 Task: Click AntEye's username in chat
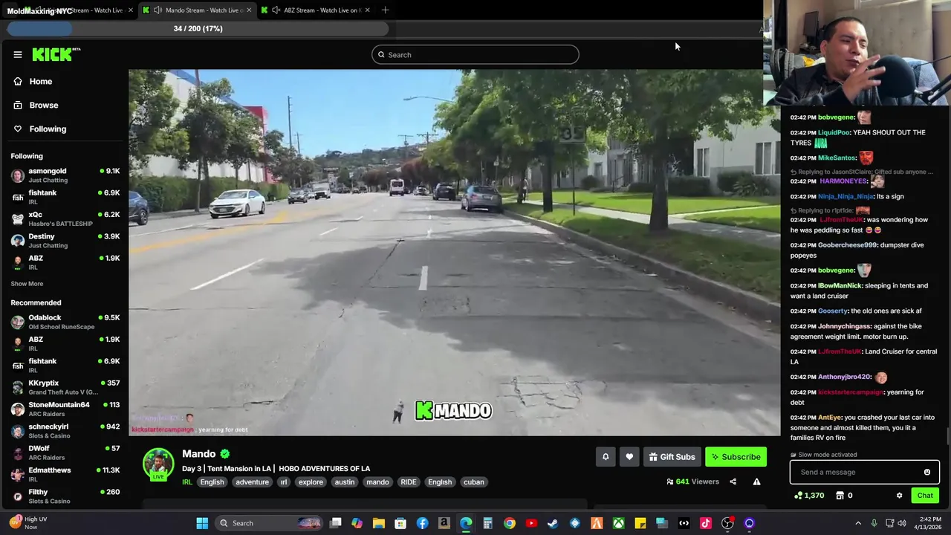[829, 418]
